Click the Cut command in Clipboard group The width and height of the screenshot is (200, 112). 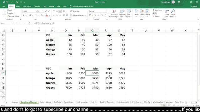click(x=9, y=10)
